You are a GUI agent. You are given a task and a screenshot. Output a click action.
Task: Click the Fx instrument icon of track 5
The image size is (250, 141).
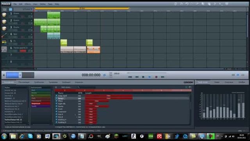tap(4, 42)
